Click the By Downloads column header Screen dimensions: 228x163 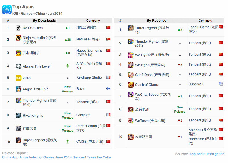pyautogui.click(x=44, y=21)
